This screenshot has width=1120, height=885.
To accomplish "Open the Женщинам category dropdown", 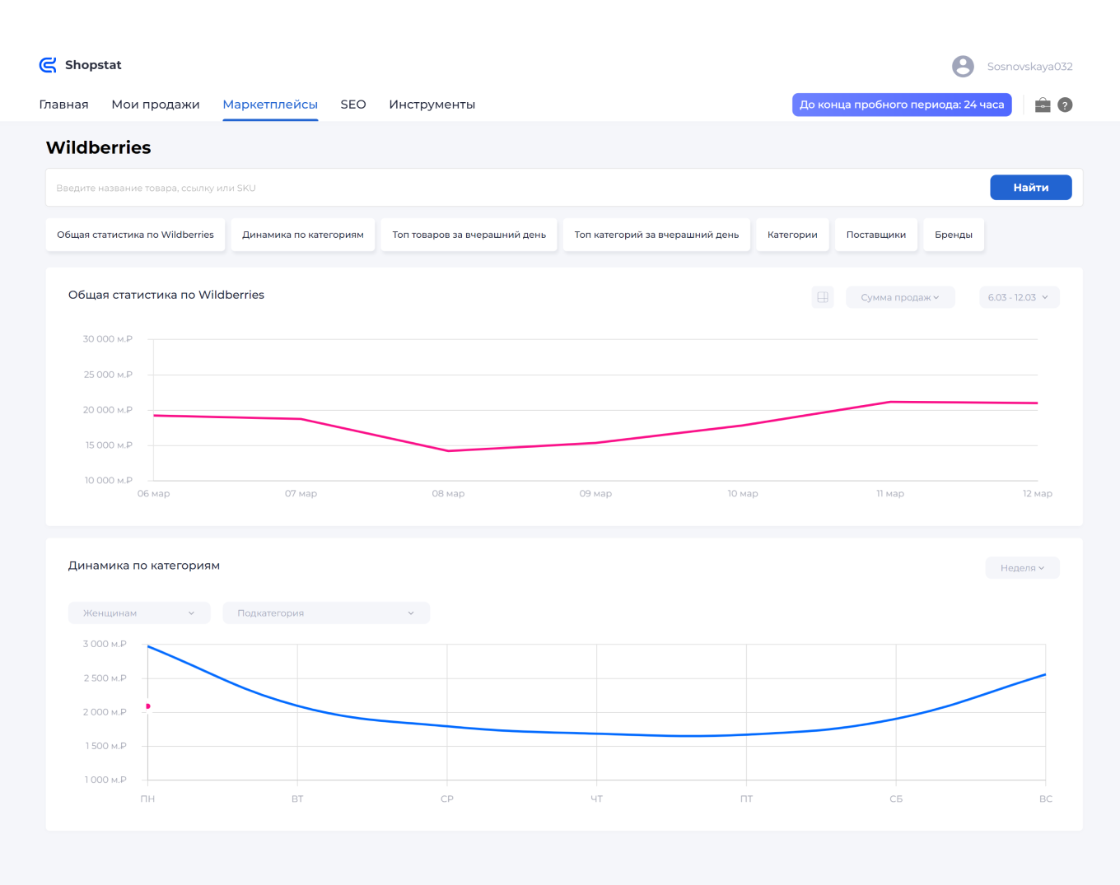I will (138, 613).
